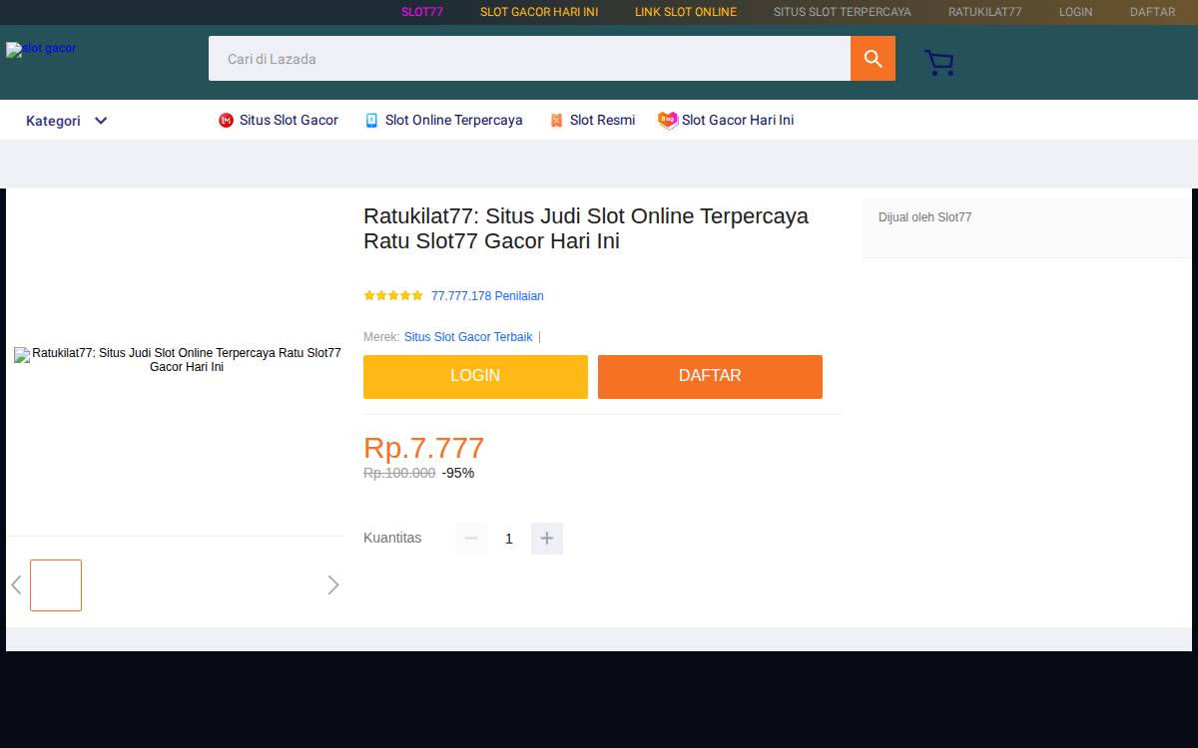Open SITUS SLOT TERPERCAYA top link
Image resolution: width=1198 pixels, height=748 pixels.
tap(843, 12)
